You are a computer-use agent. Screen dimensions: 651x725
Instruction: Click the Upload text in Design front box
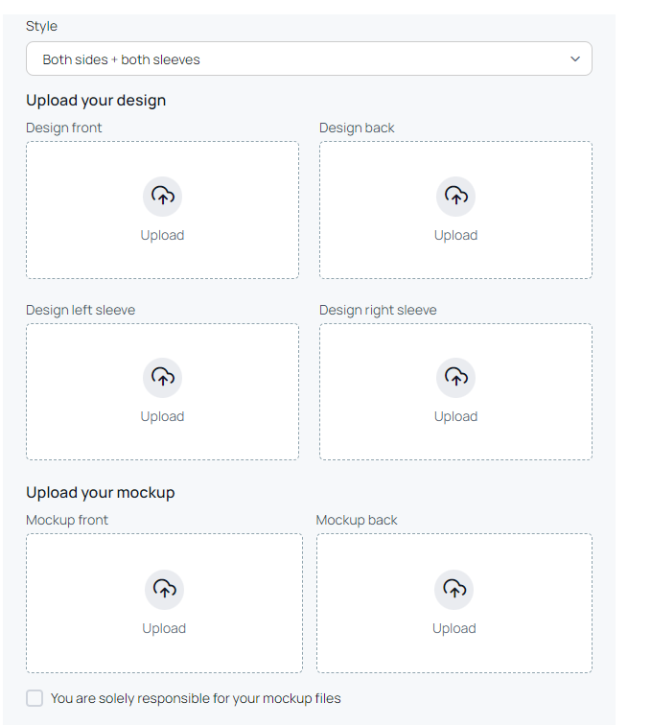coord(162,235)
